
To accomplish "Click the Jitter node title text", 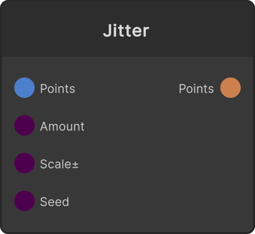I will [126, 31].
